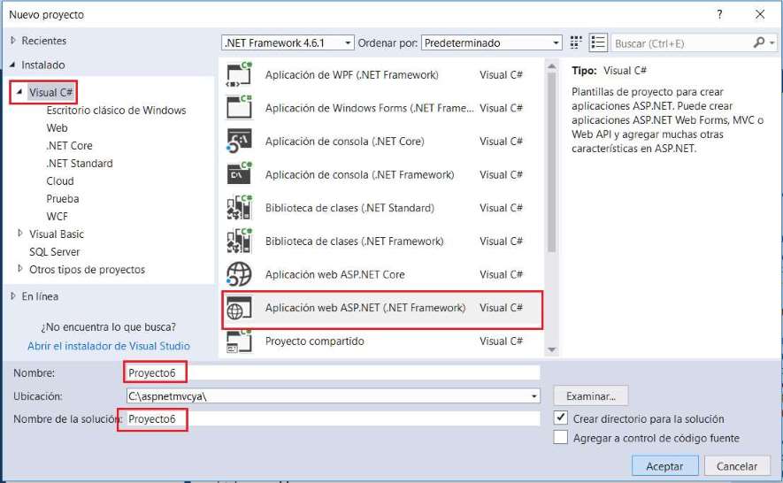Expand the Visual Basic node arrow
This screenshot has height=483, width=783.
20,234
